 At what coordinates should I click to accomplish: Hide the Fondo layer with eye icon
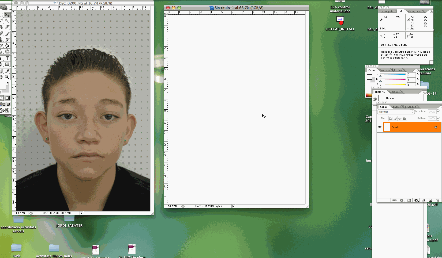[380, 127]
